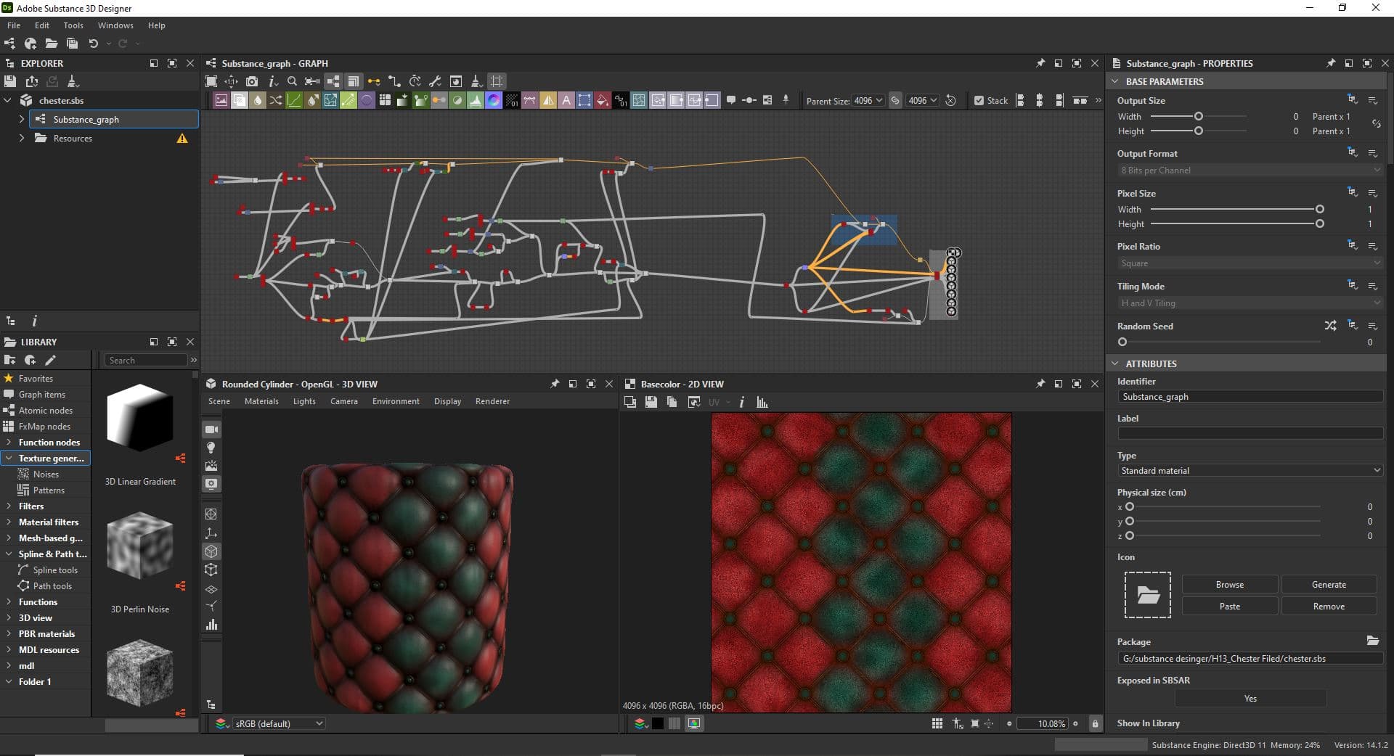The image size is (1394, 756).
Task: Open the File menu
Action: pos(14,25)
